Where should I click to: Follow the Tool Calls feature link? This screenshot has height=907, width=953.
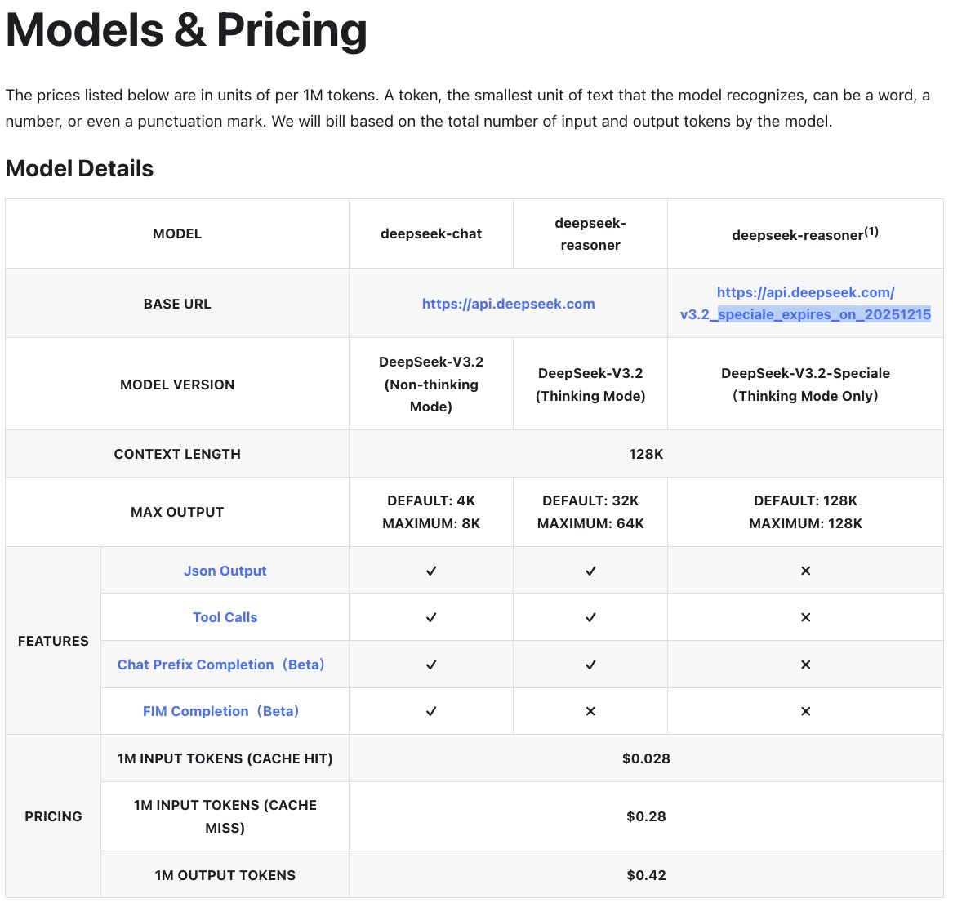pos(225,617)
